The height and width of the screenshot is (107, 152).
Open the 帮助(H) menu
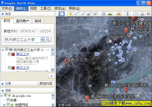point(74,9)
